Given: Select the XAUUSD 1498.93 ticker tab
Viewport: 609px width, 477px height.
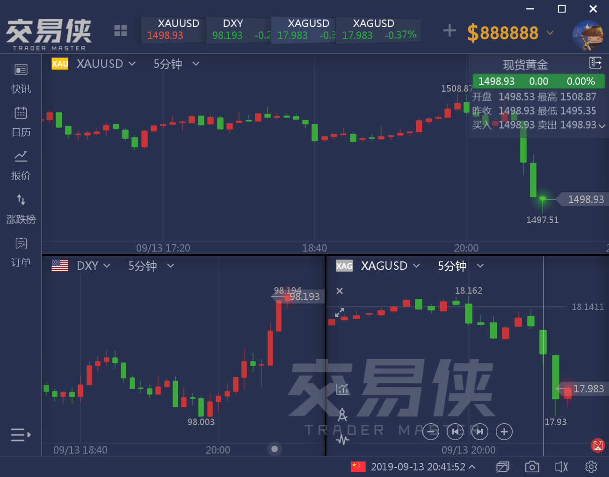Looking at the screenshot, I should tap(174, 29).
